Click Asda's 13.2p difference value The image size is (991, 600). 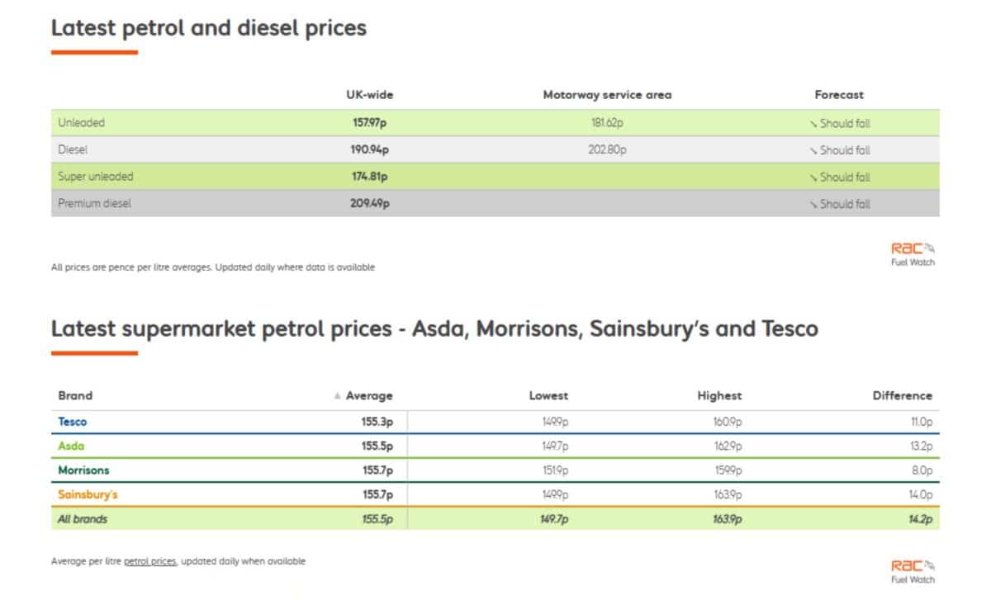(919, 446)
